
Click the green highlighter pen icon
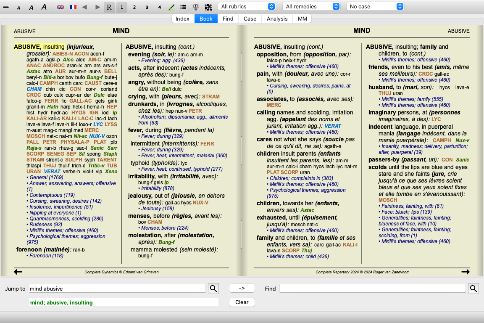point(171,7)
